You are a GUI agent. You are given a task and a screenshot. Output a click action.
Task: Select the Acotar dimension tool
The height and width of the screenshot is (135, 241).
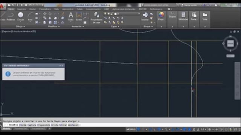point(79,16)
